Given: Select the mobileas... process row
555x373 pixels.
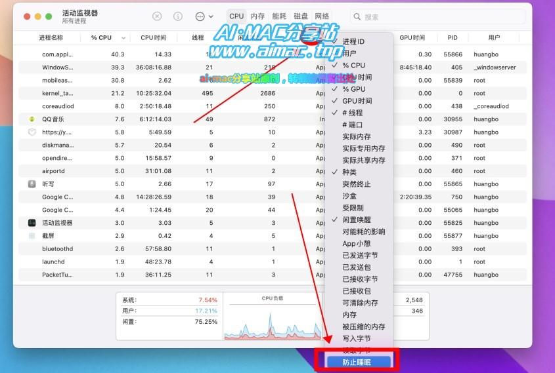Looking at the screenshot, I should click(273, 81).
